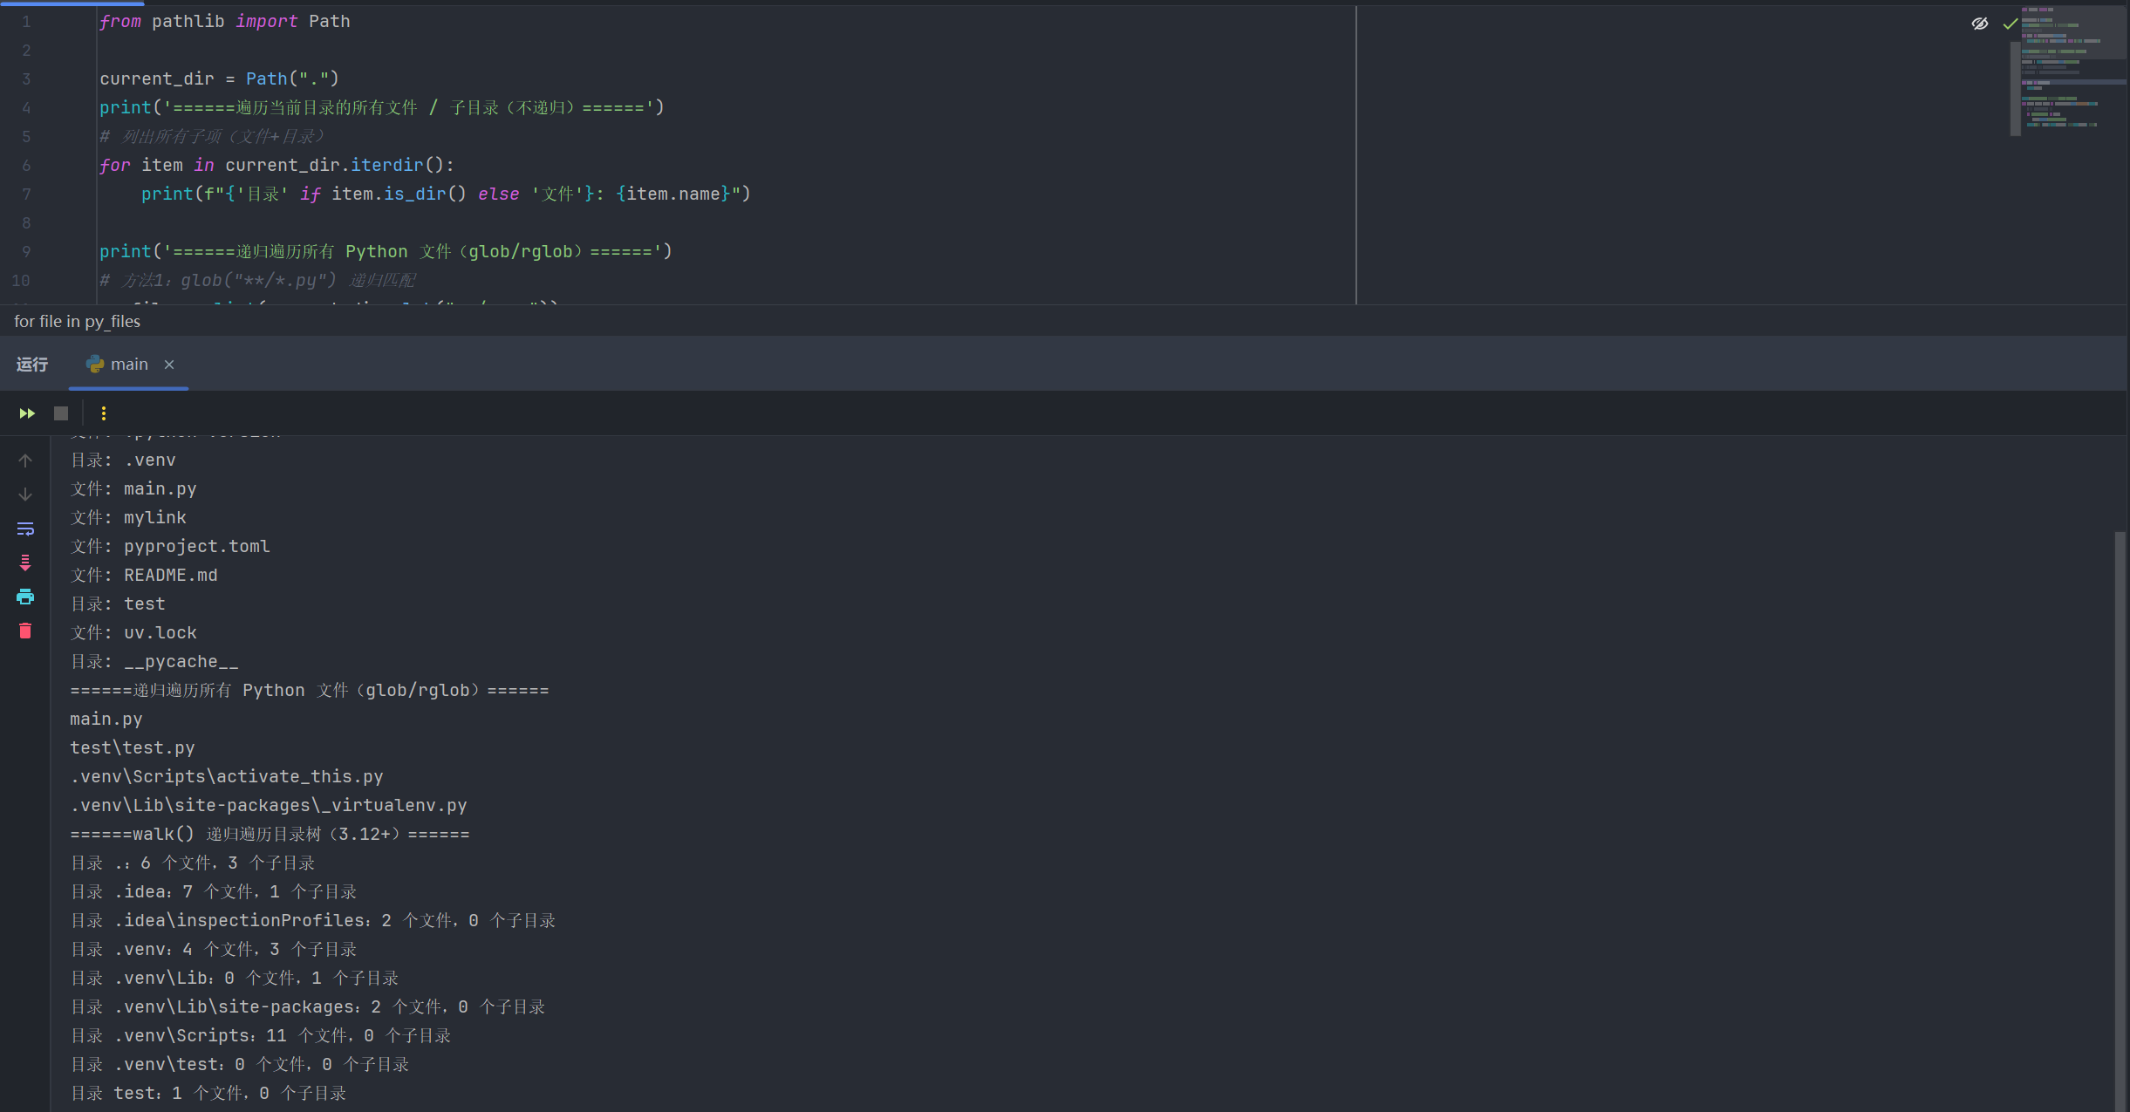This screenshot has height=1112, width=2130.
Task: Rerun the main script
Action: (x=27, y=413)
